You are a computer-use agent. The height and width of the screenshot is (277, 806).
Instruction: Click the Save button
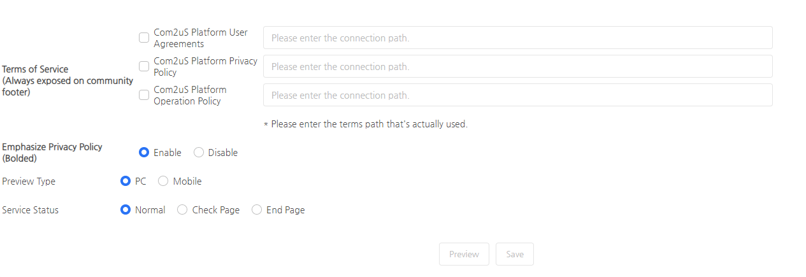(515, 254)
